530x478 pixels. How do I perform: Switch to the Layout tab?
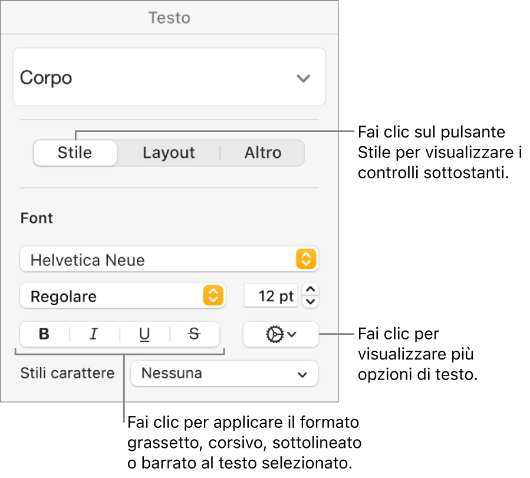pyautogui.click(x=169, y=153)
